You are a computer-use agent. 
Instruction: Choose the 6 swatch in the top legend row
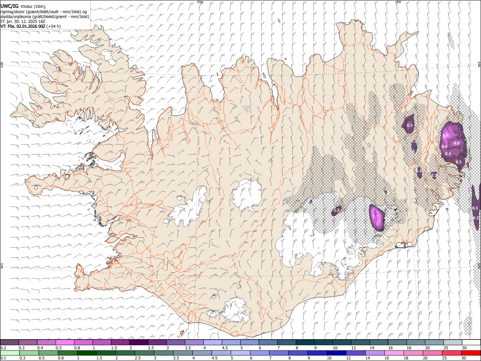pyautogui.click(x=268, y=342)
